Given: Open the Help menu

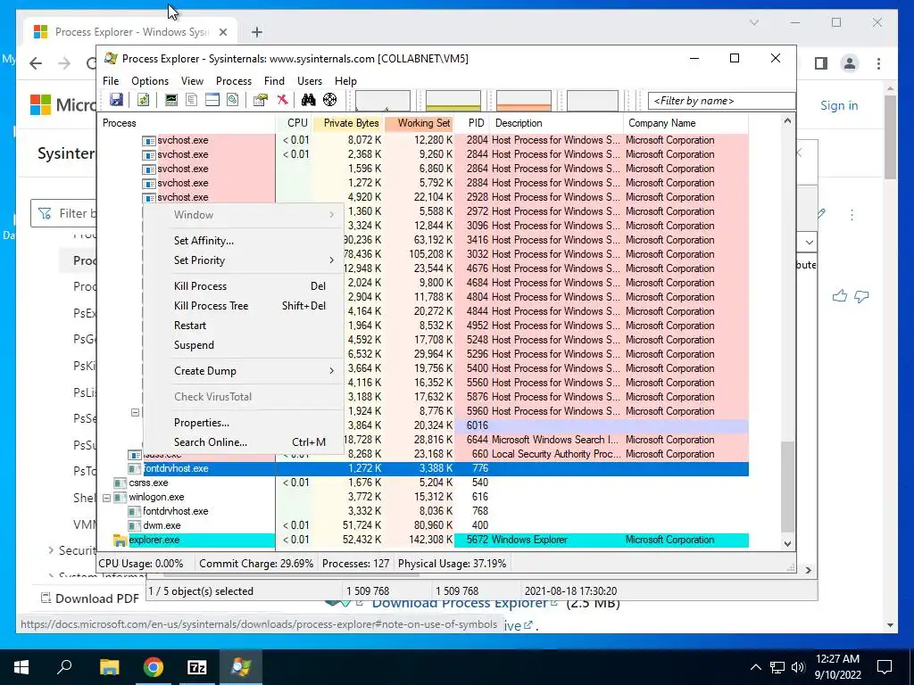Looking at the screenshot, I should coord(345,81).
